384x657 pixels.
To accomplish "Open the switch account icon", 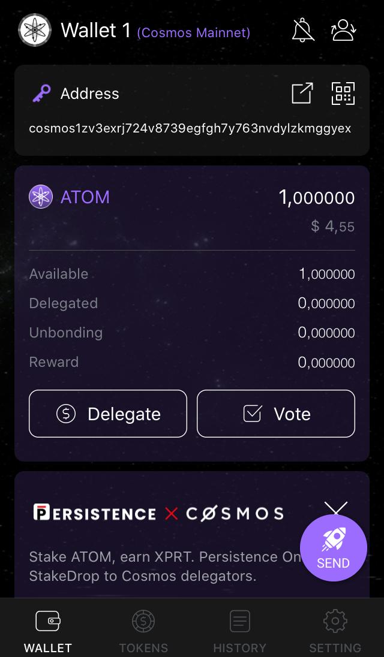I will pos(344,30).
